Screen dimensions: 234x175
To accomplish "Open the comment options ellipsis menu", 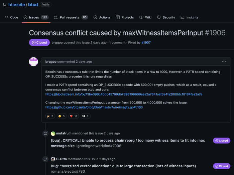I will point(224,61).
